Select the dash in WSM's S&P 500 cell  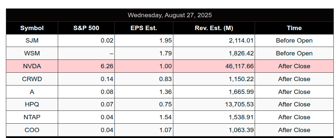(x=112, y=54)
